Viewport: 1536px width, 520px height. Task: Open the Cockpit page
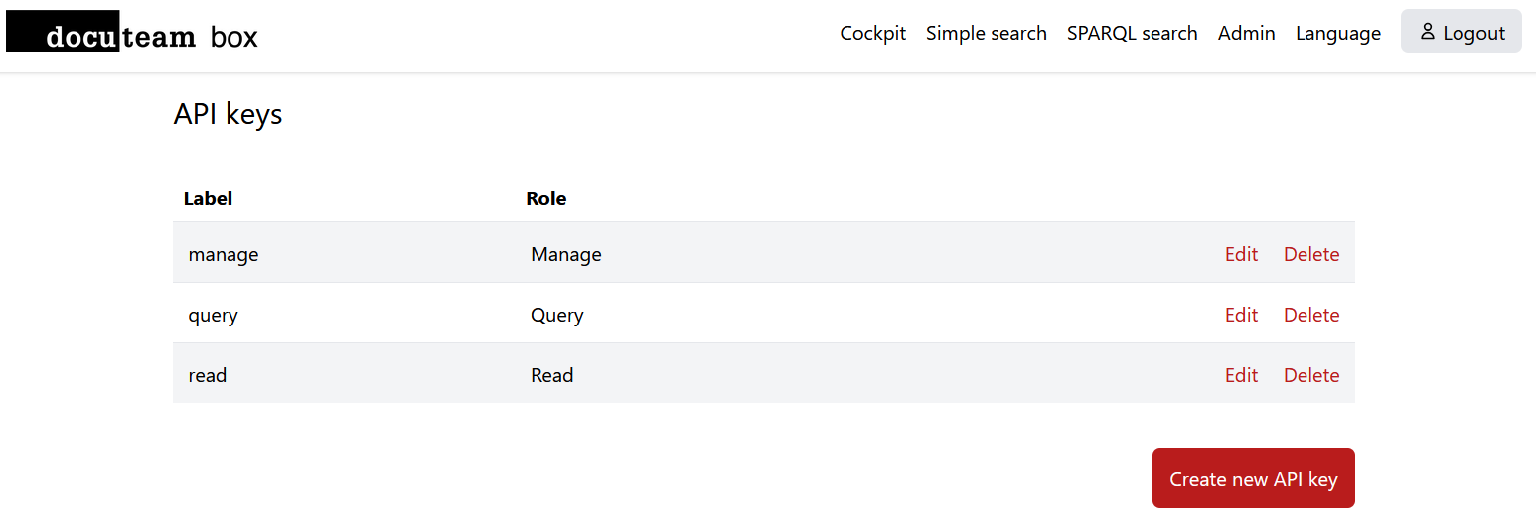872,33
